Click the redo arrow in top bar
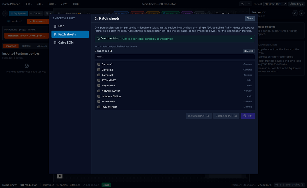This screenshot has width=307, height=188. 249,4
